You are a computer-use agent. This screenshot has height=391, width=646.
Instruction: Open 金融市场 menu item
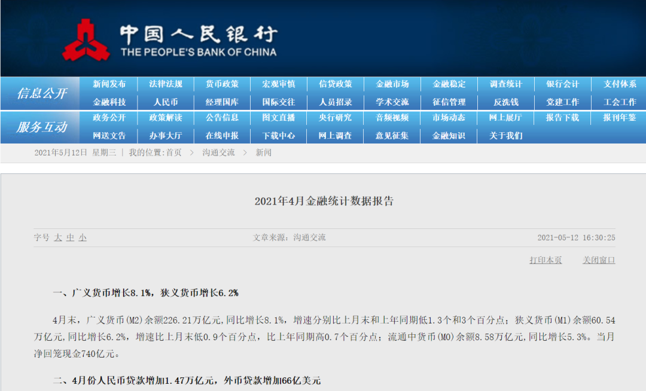(x=392, y=84)
